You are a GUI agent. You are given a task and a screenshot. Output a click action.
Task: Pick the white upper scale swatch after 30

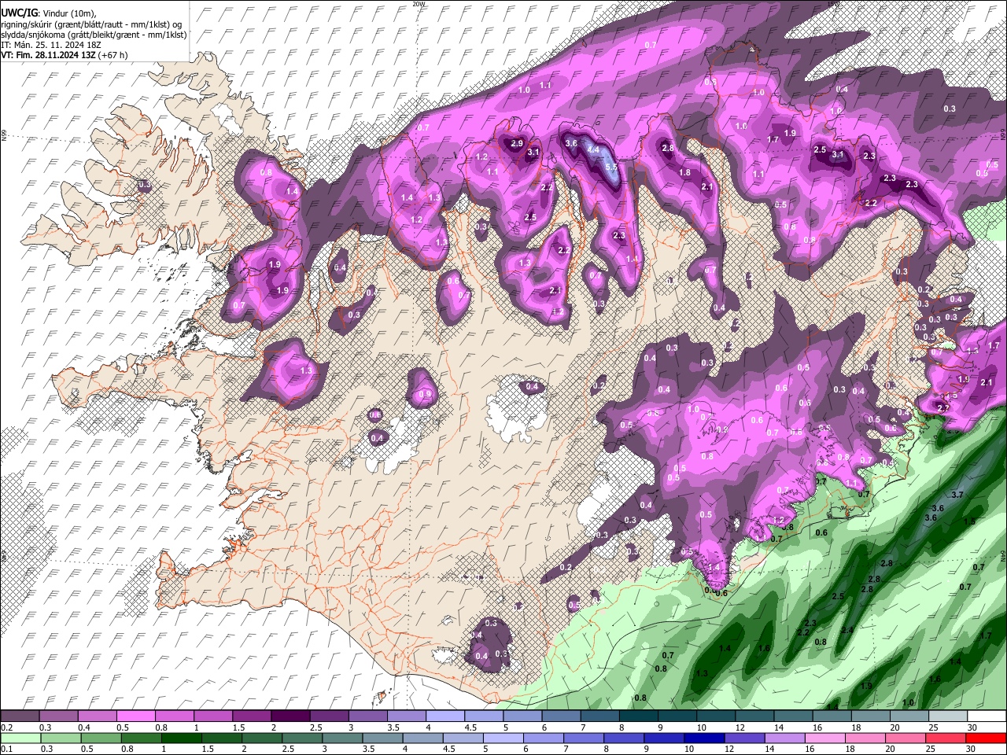click(x=987, y=716)
